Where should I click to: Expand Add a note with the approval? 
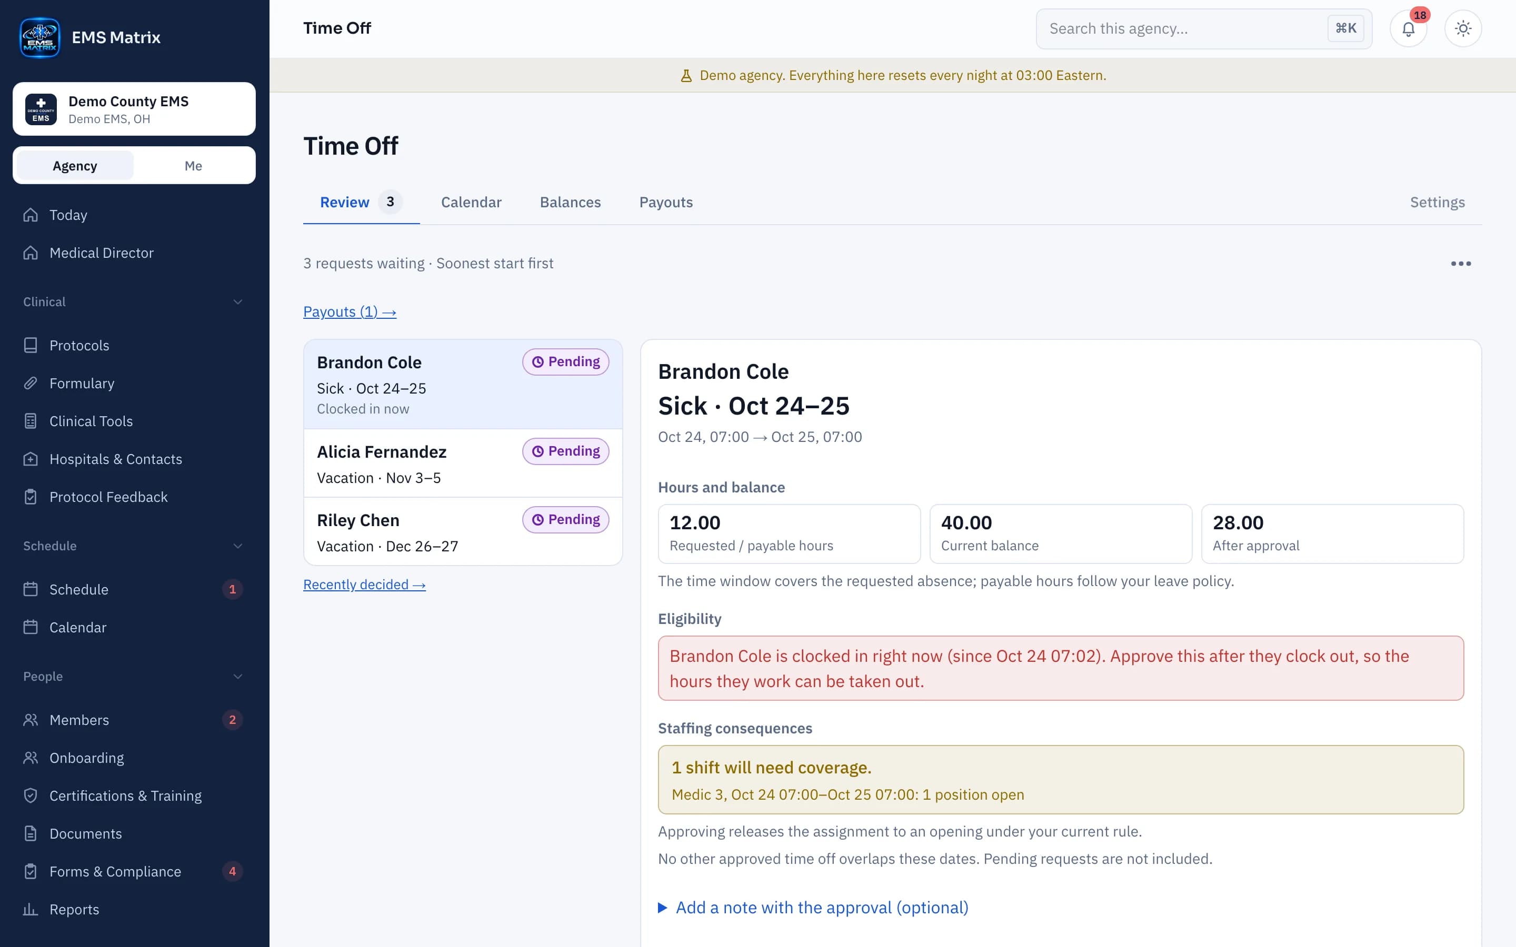[813, 908]
